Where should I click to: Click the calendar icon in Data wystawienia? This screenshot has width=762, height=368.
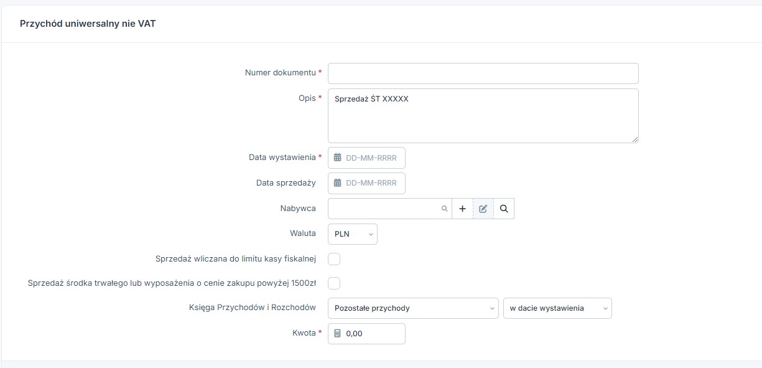tap(337, 158)
